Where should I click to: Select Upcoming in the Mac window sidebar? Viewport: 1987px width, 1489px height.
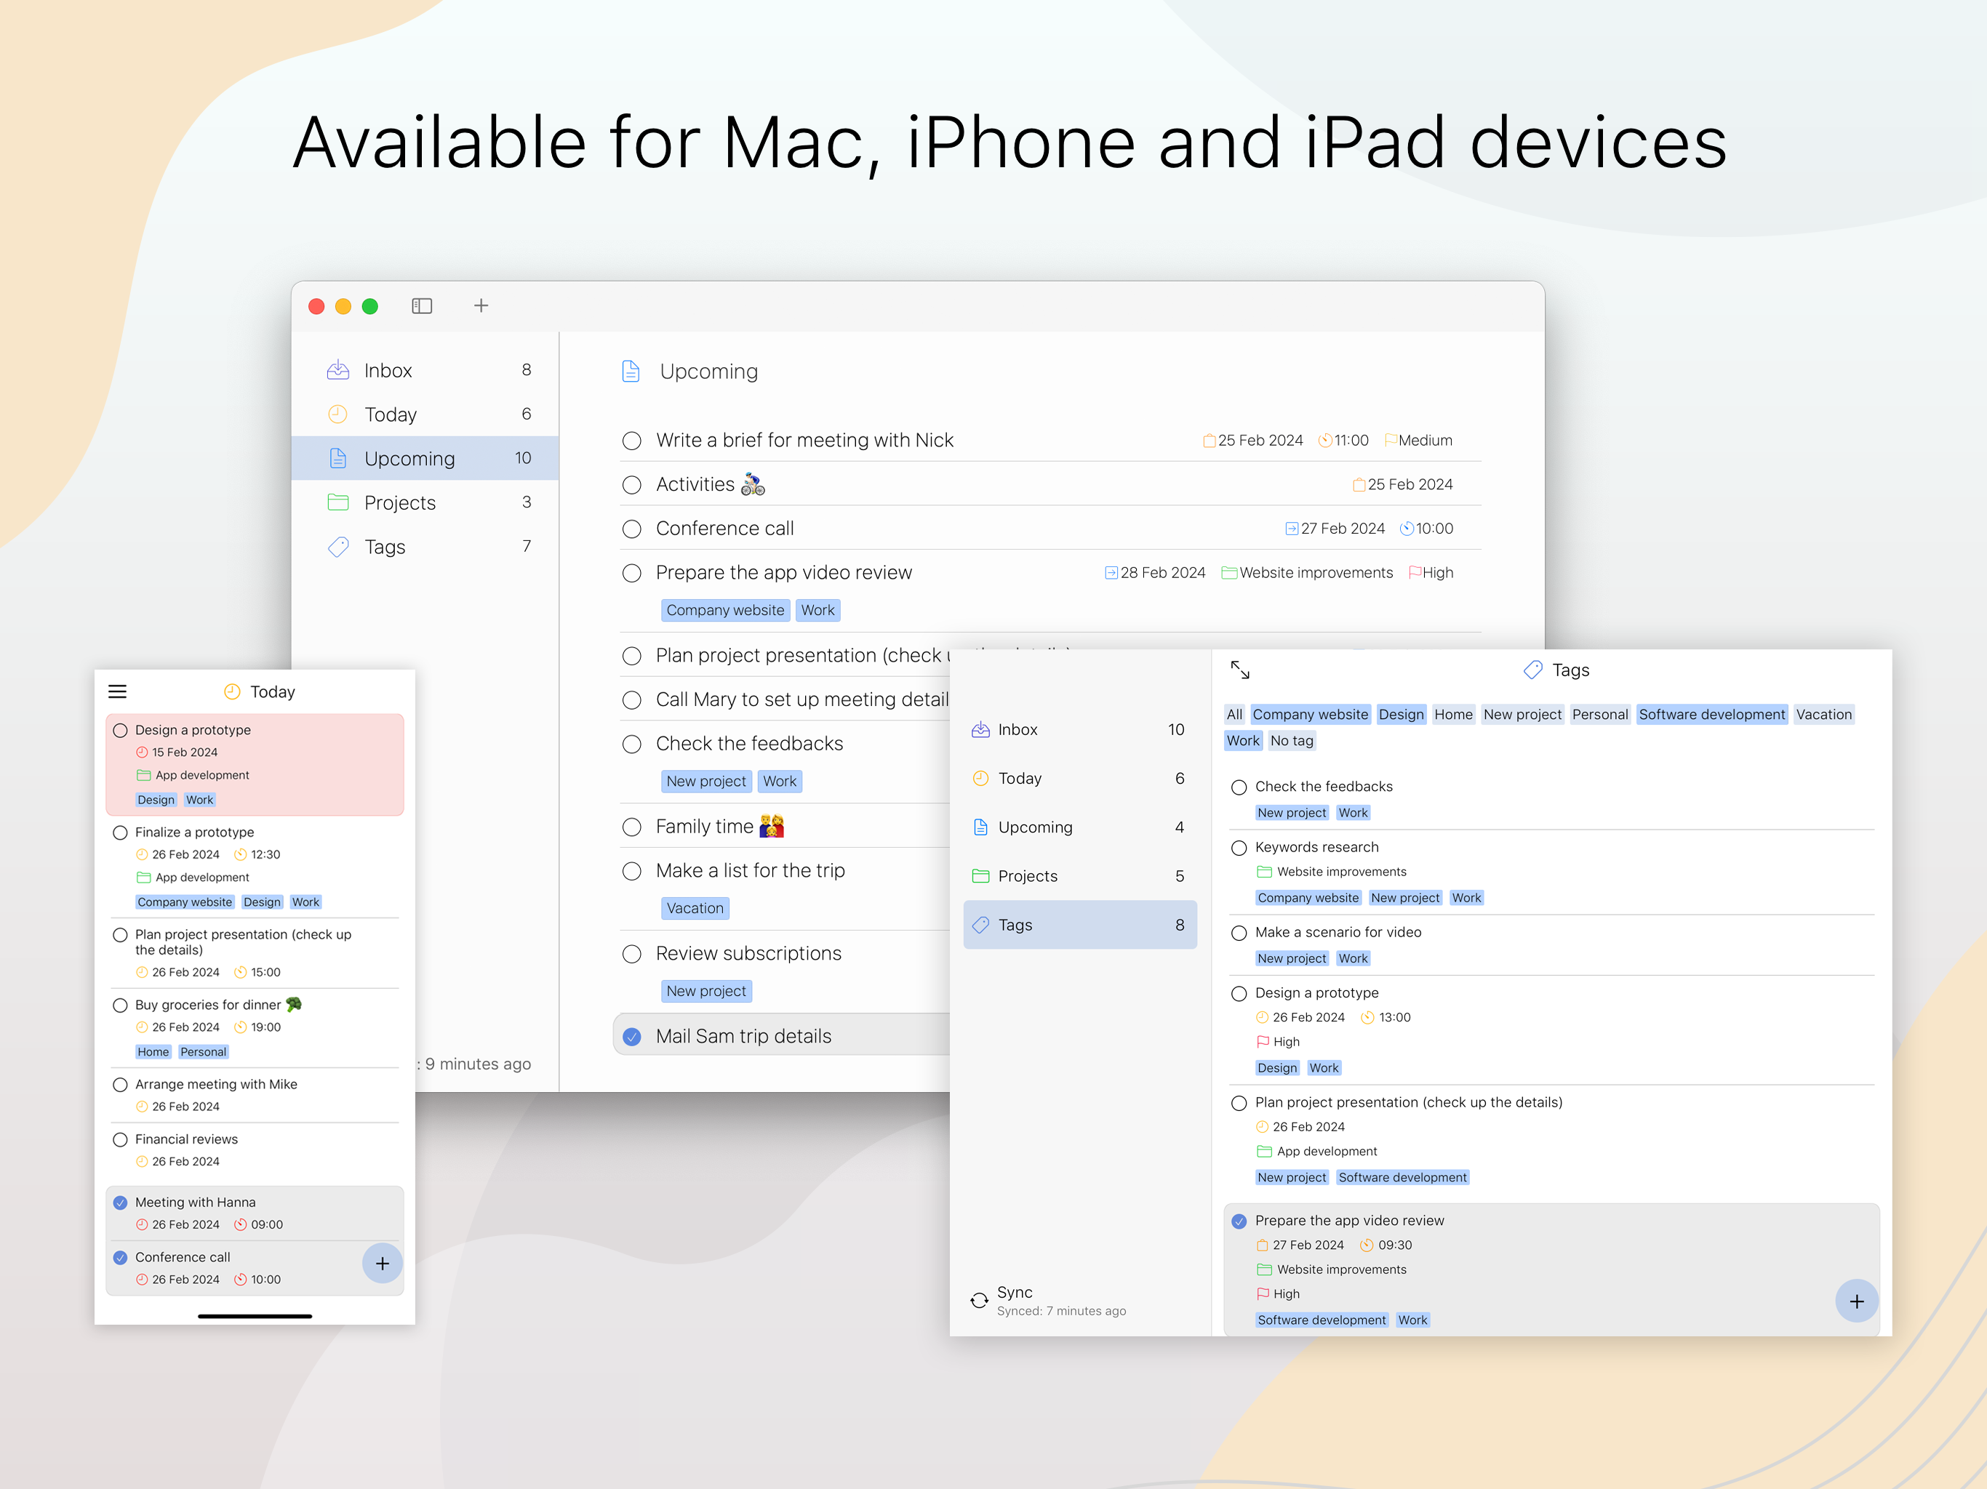click(425, 458)
